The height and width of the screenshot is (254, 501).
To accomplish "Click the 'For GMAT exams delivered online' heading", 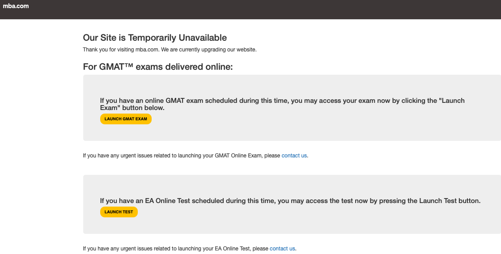I will (158, 67).
